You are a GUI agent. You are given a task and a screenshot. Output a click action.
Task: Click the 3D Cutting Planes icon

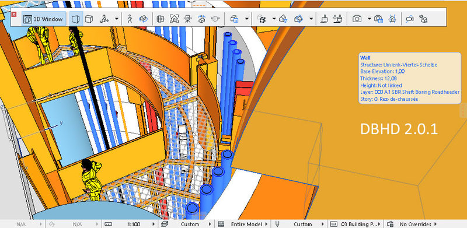click(298, 19)
